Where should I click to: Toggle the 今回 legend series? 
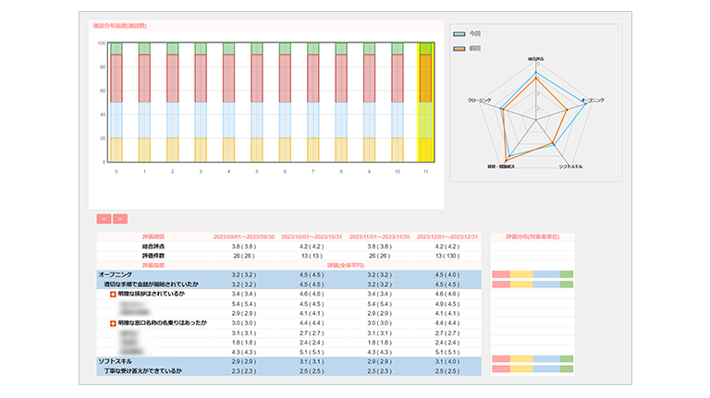tap(459, 33)
